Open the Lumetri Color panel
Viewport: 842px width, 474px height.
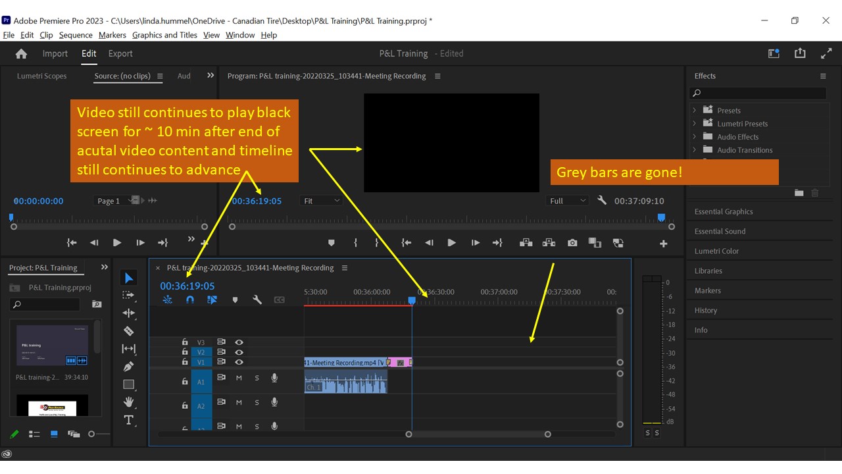[x=717, y=251]
